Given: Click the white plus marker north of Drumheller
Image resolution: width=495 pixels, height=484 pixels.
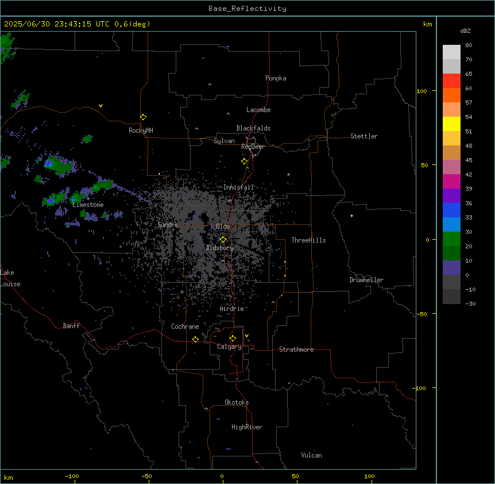Looking at the screenshot, I should [x=351, y=216].
